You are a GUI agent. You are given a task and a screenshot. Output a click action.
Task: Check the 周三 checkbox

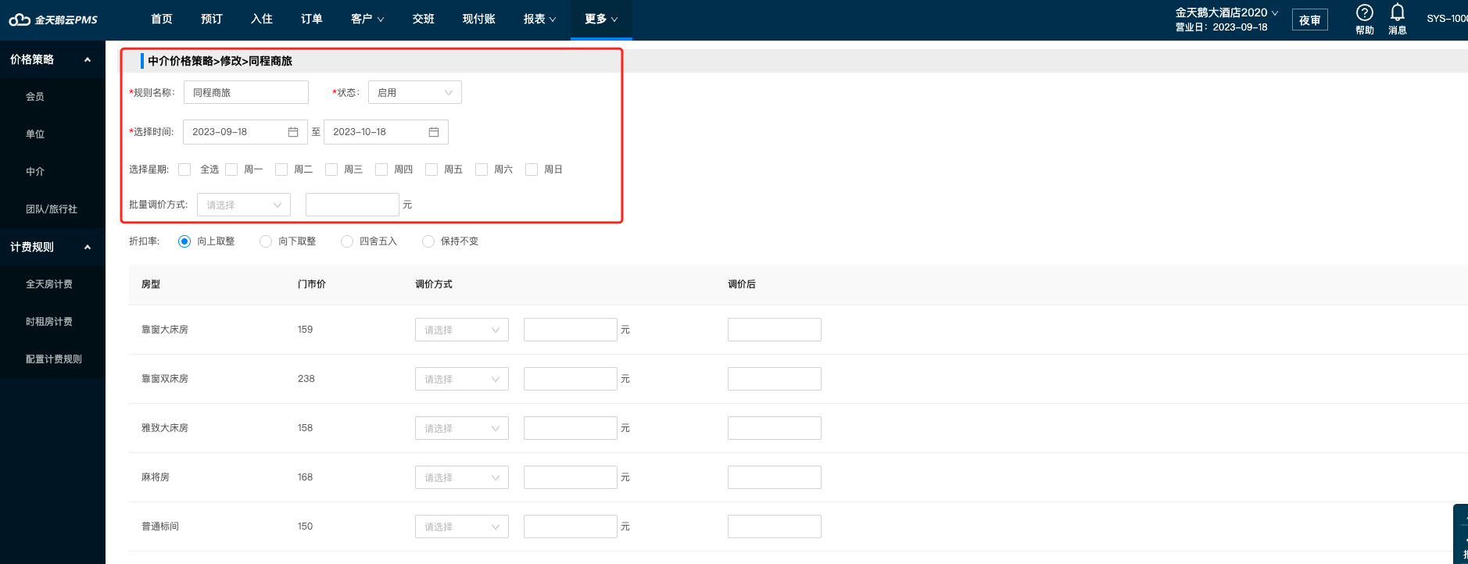[x=331, y=170]
